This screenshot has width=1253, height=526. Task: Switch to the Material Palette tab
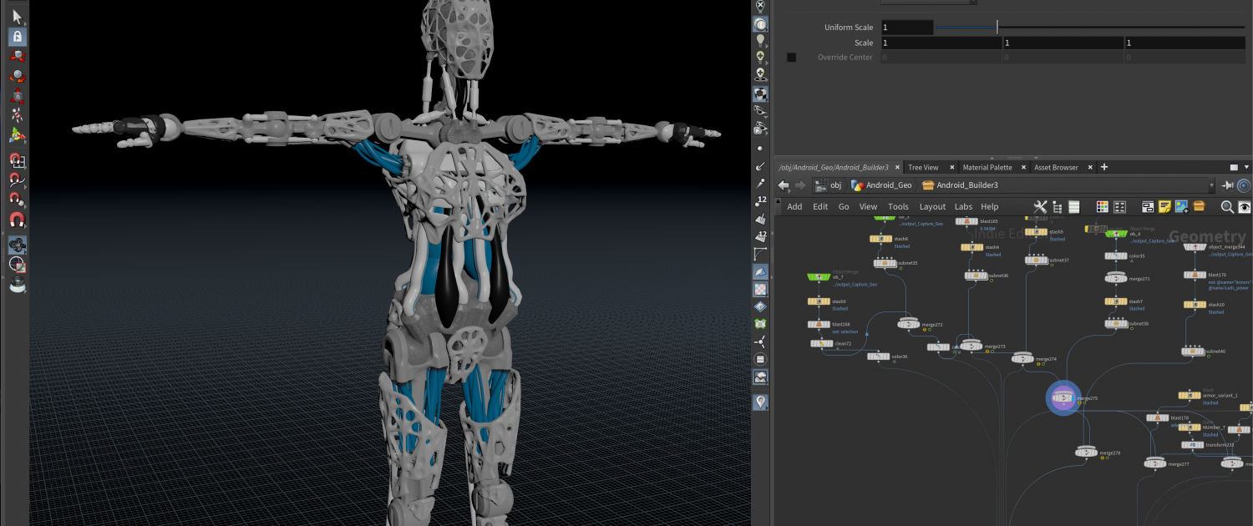[987, 168]
